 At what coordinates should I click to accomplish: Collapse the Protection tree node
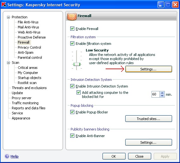[8, 17]
